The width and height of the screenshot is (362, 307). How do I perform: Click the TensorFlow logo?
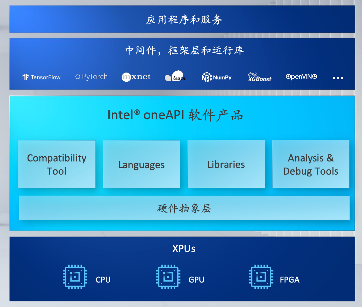pyautogui.click(x=42, y=77)
